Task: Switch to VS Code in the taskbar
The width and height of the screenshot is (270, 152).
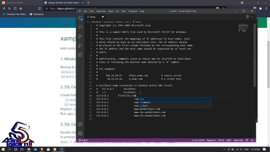Action: click(x=61, y=149)
